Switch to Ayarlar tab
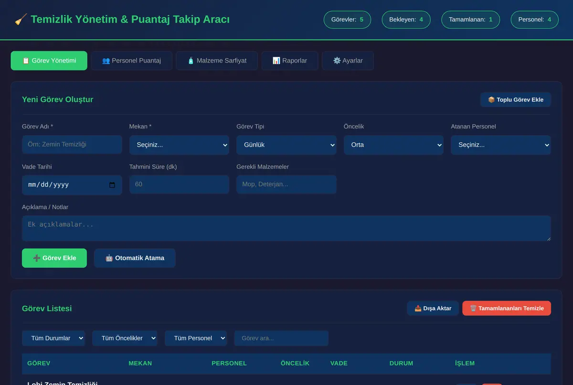Screen dimensions: 573x385 pos(348,61)
